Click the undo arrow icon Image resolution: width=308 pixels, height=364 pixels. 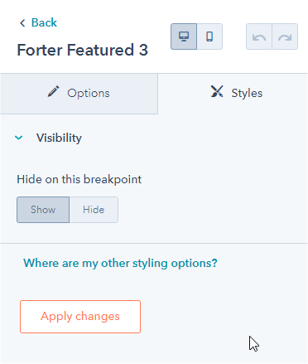259,36
